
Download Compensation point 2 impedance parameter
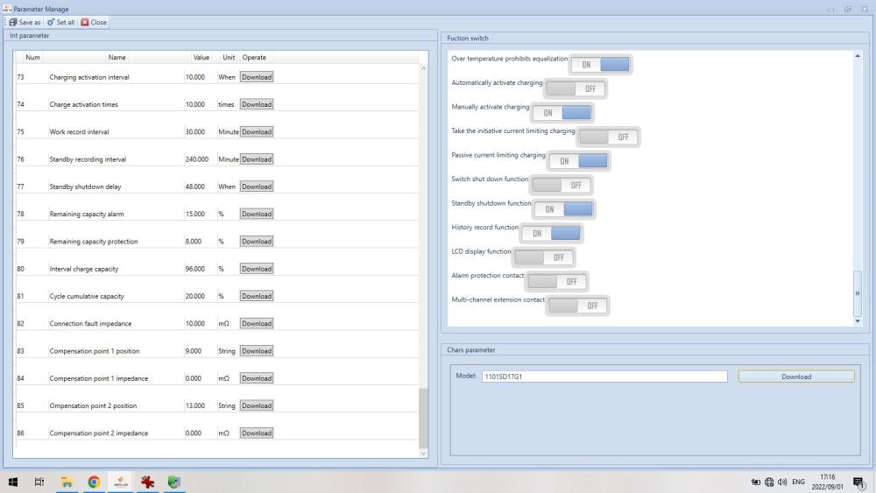[257, 433]
